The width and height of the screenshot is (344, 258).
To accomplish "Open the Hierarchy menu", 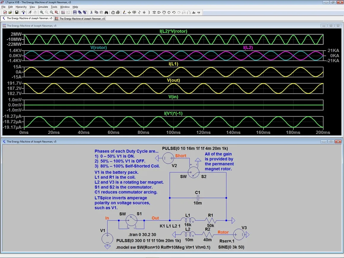I will 21,7.
